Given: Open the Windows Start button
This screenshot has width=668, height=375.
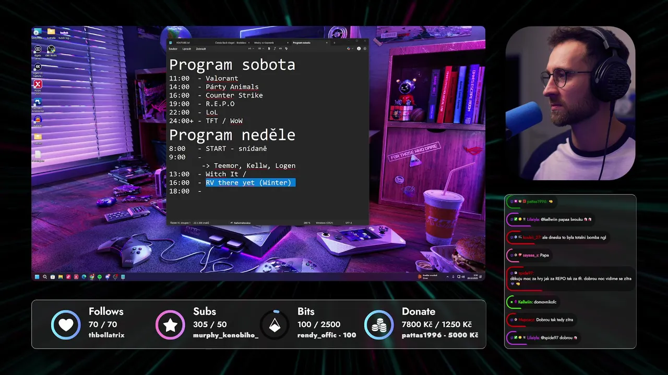Looking at the screenshot, I should coord(37,277).
